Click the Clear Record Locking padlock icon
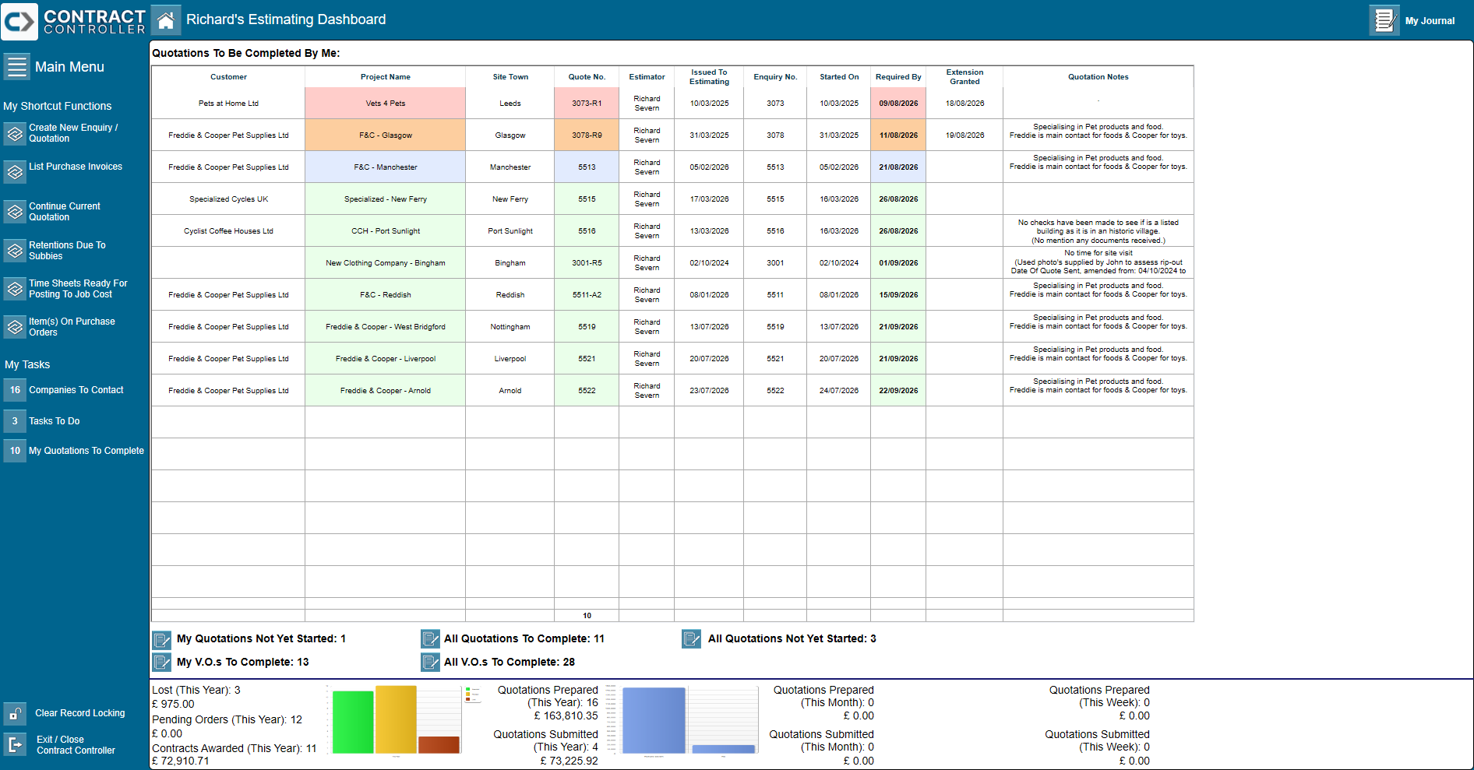Screen dimensions: 1474x770 (15, 713)
